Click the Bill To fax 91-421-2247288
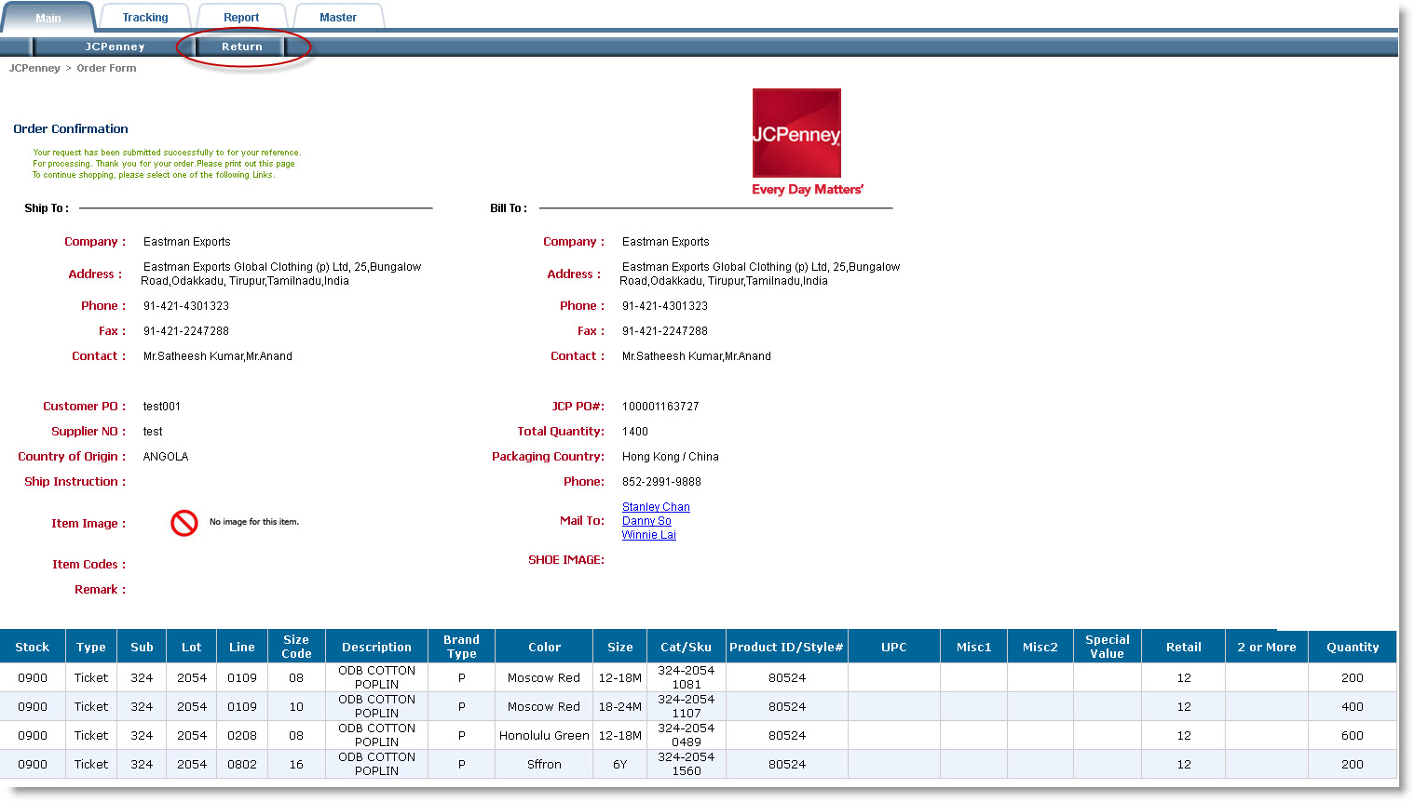The width and height of the screenshot is (1414, 802). (x=665, y=331)
